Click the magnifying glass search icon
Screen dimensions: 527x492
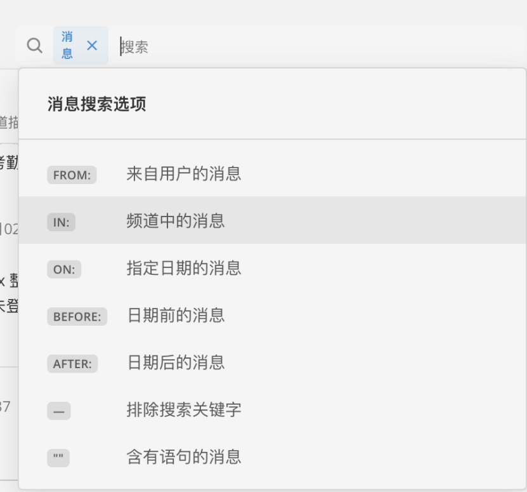(35, 46)
